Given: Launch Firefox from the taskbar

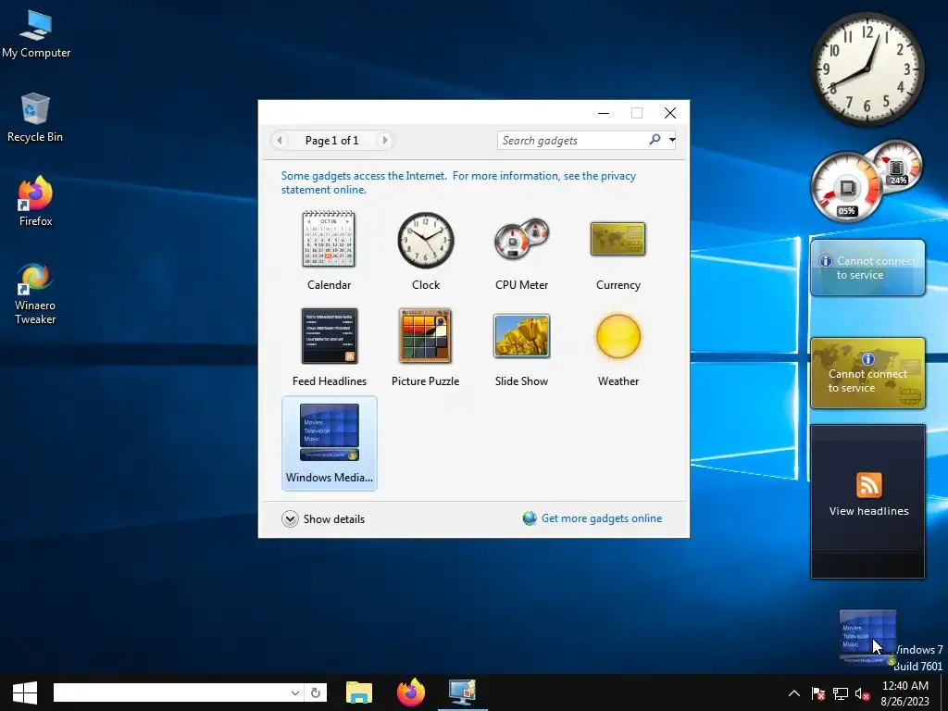Looking at the screenshot, I should (411, 692).
